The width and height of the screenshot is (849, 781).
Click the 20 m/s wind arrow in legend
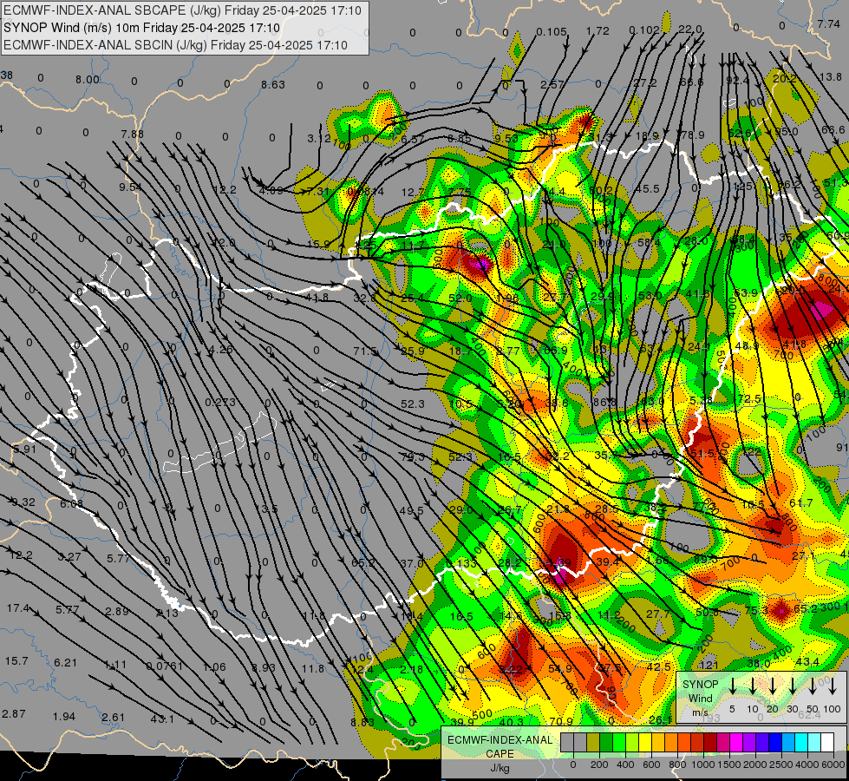coord(773,686)
